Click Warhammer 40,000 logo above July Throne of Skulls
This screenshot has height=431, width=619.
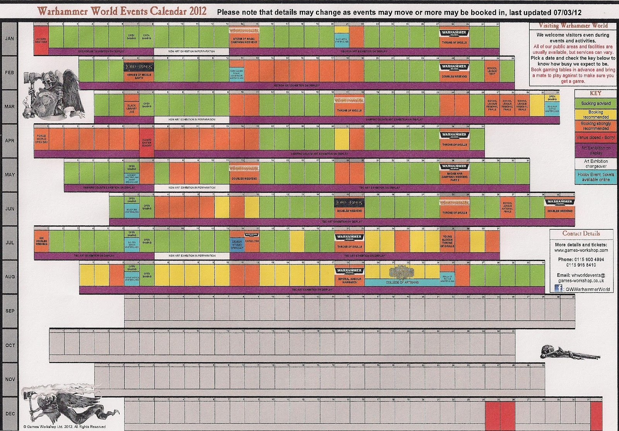pyautogui.click(x=349, y=237)
